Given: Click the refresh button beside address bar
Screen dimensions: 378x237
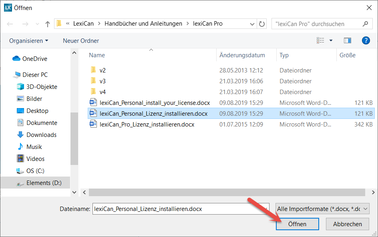Looking at the screenshot, I should click(262, 24).
